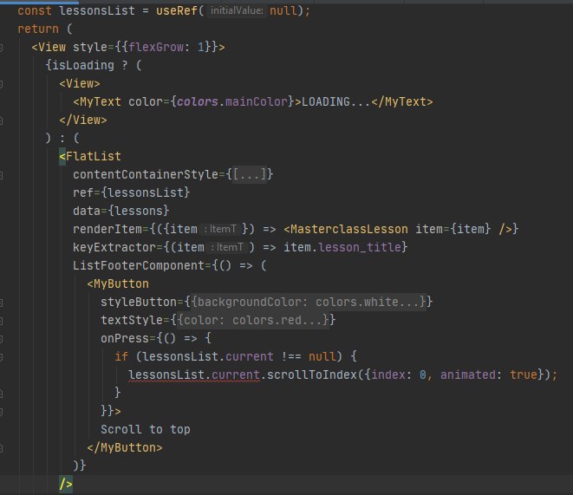Click current in the if condition

pyautogui.click(x=250, y=356)
